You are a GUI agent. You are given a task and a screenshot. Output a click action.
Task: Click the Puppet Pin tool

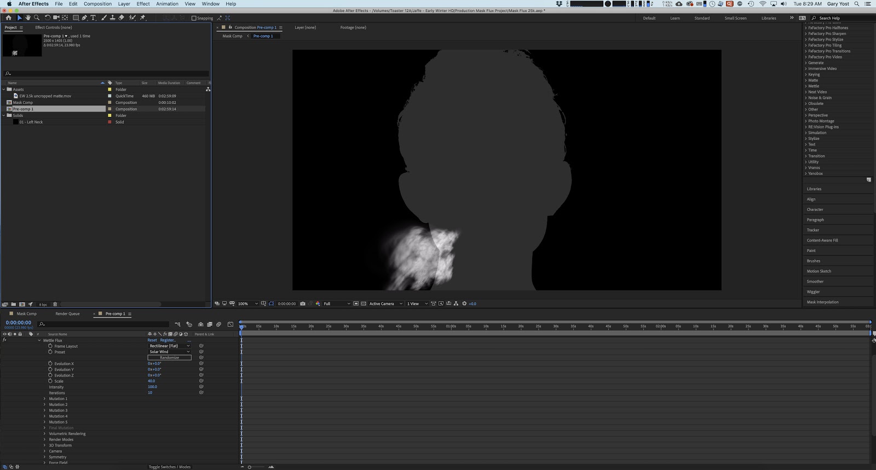pyautogui.click(x=143, y=17)
